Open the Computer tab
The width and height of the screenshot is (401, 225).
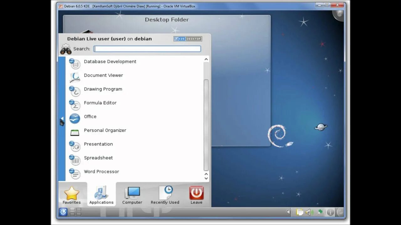tap(132, 195)
